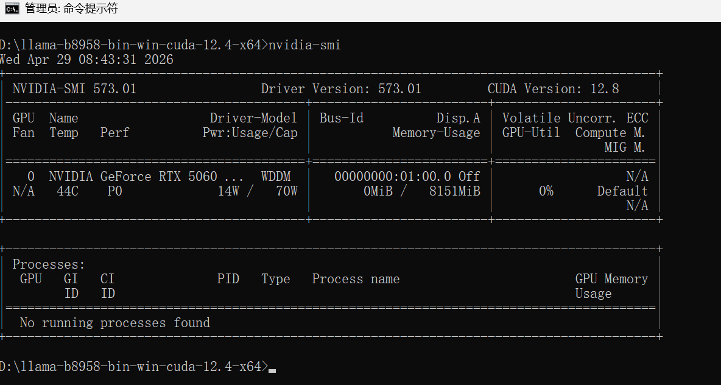This screenshot has width=721, height=385.
Task: Click the NVIDIA GeForce RTX 5060 name
Action: coord(133,177)
